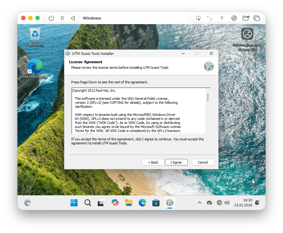Click the windows icon in UTM toolbar
Viewport: 283px width, 233px height.
click(x=257, y=18)
